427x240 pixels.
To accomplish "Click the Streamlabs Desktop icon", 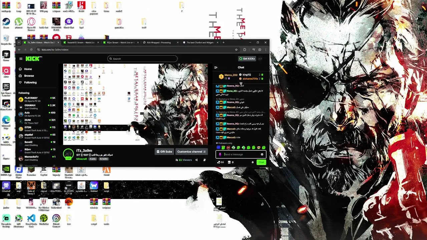I will (6, 220).
